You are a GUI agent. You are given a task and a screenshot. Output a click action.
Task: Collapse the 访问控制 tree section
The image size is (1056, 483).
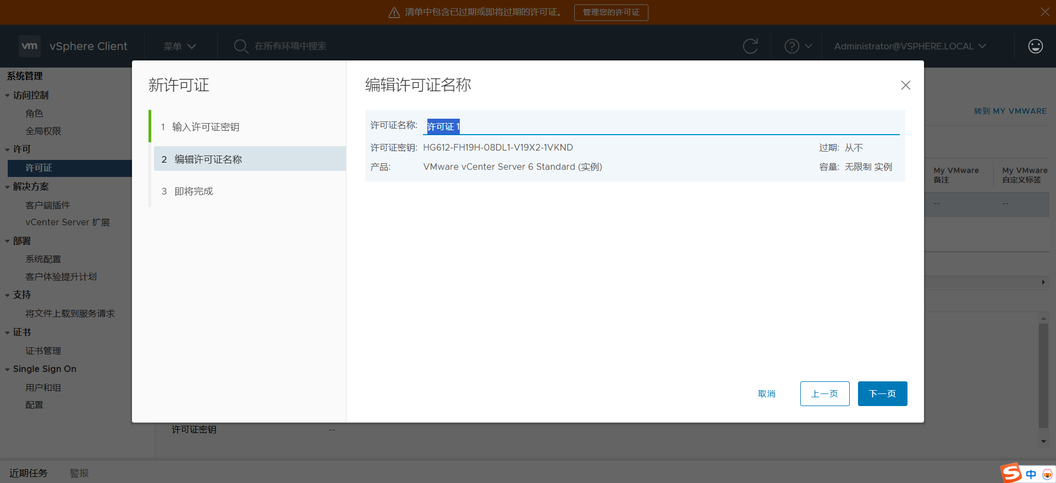coord(7,96)
